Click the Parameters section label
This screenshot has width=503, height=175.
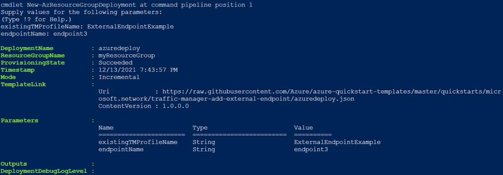(19, 121)
